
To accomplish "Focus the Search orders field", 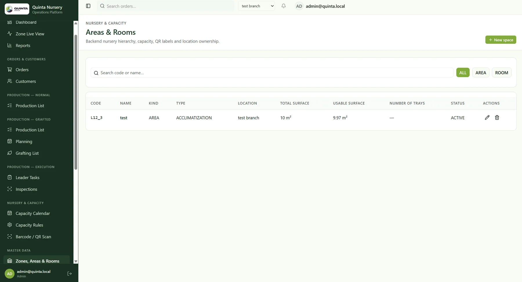I will (166, 6).
